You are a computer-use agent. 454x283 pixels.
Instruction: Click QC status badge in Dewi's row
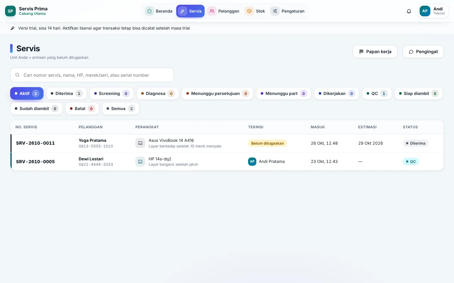click(411, 162)
